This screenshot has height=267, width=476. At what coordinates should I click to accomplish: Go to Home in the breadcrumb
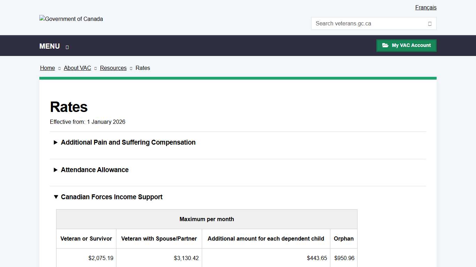coord(47,68)
